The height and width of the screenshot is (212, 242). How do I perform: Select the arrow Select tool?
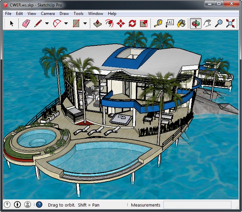[12, 23]
